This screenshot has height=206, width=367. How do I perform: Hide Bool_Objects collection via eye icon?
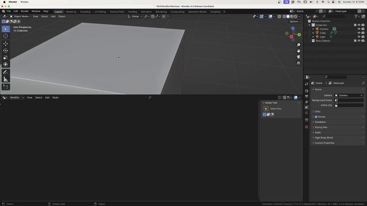pos(359,41)
